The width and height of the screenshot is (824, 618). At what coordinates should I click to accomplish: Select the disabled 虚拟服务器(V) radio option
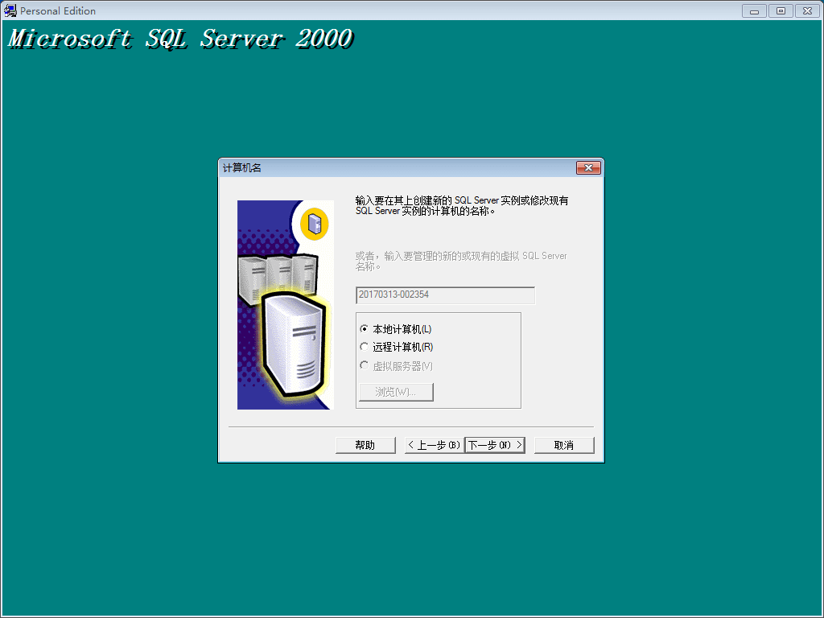(x=365, y=365)
